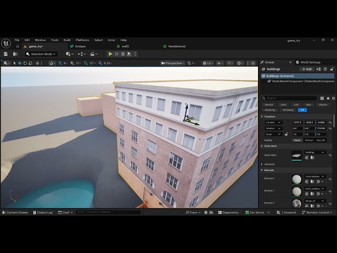Open the Content Drawer

click(x=15, y=212)
